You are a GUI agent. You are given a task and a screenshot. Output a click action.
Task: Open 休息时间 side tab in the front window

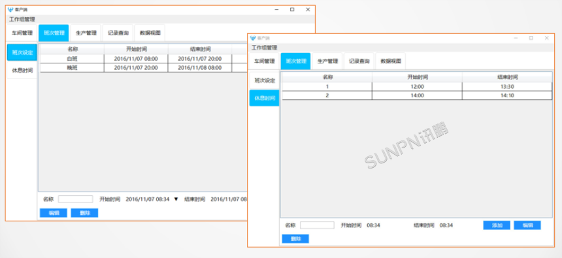point(264,98)
